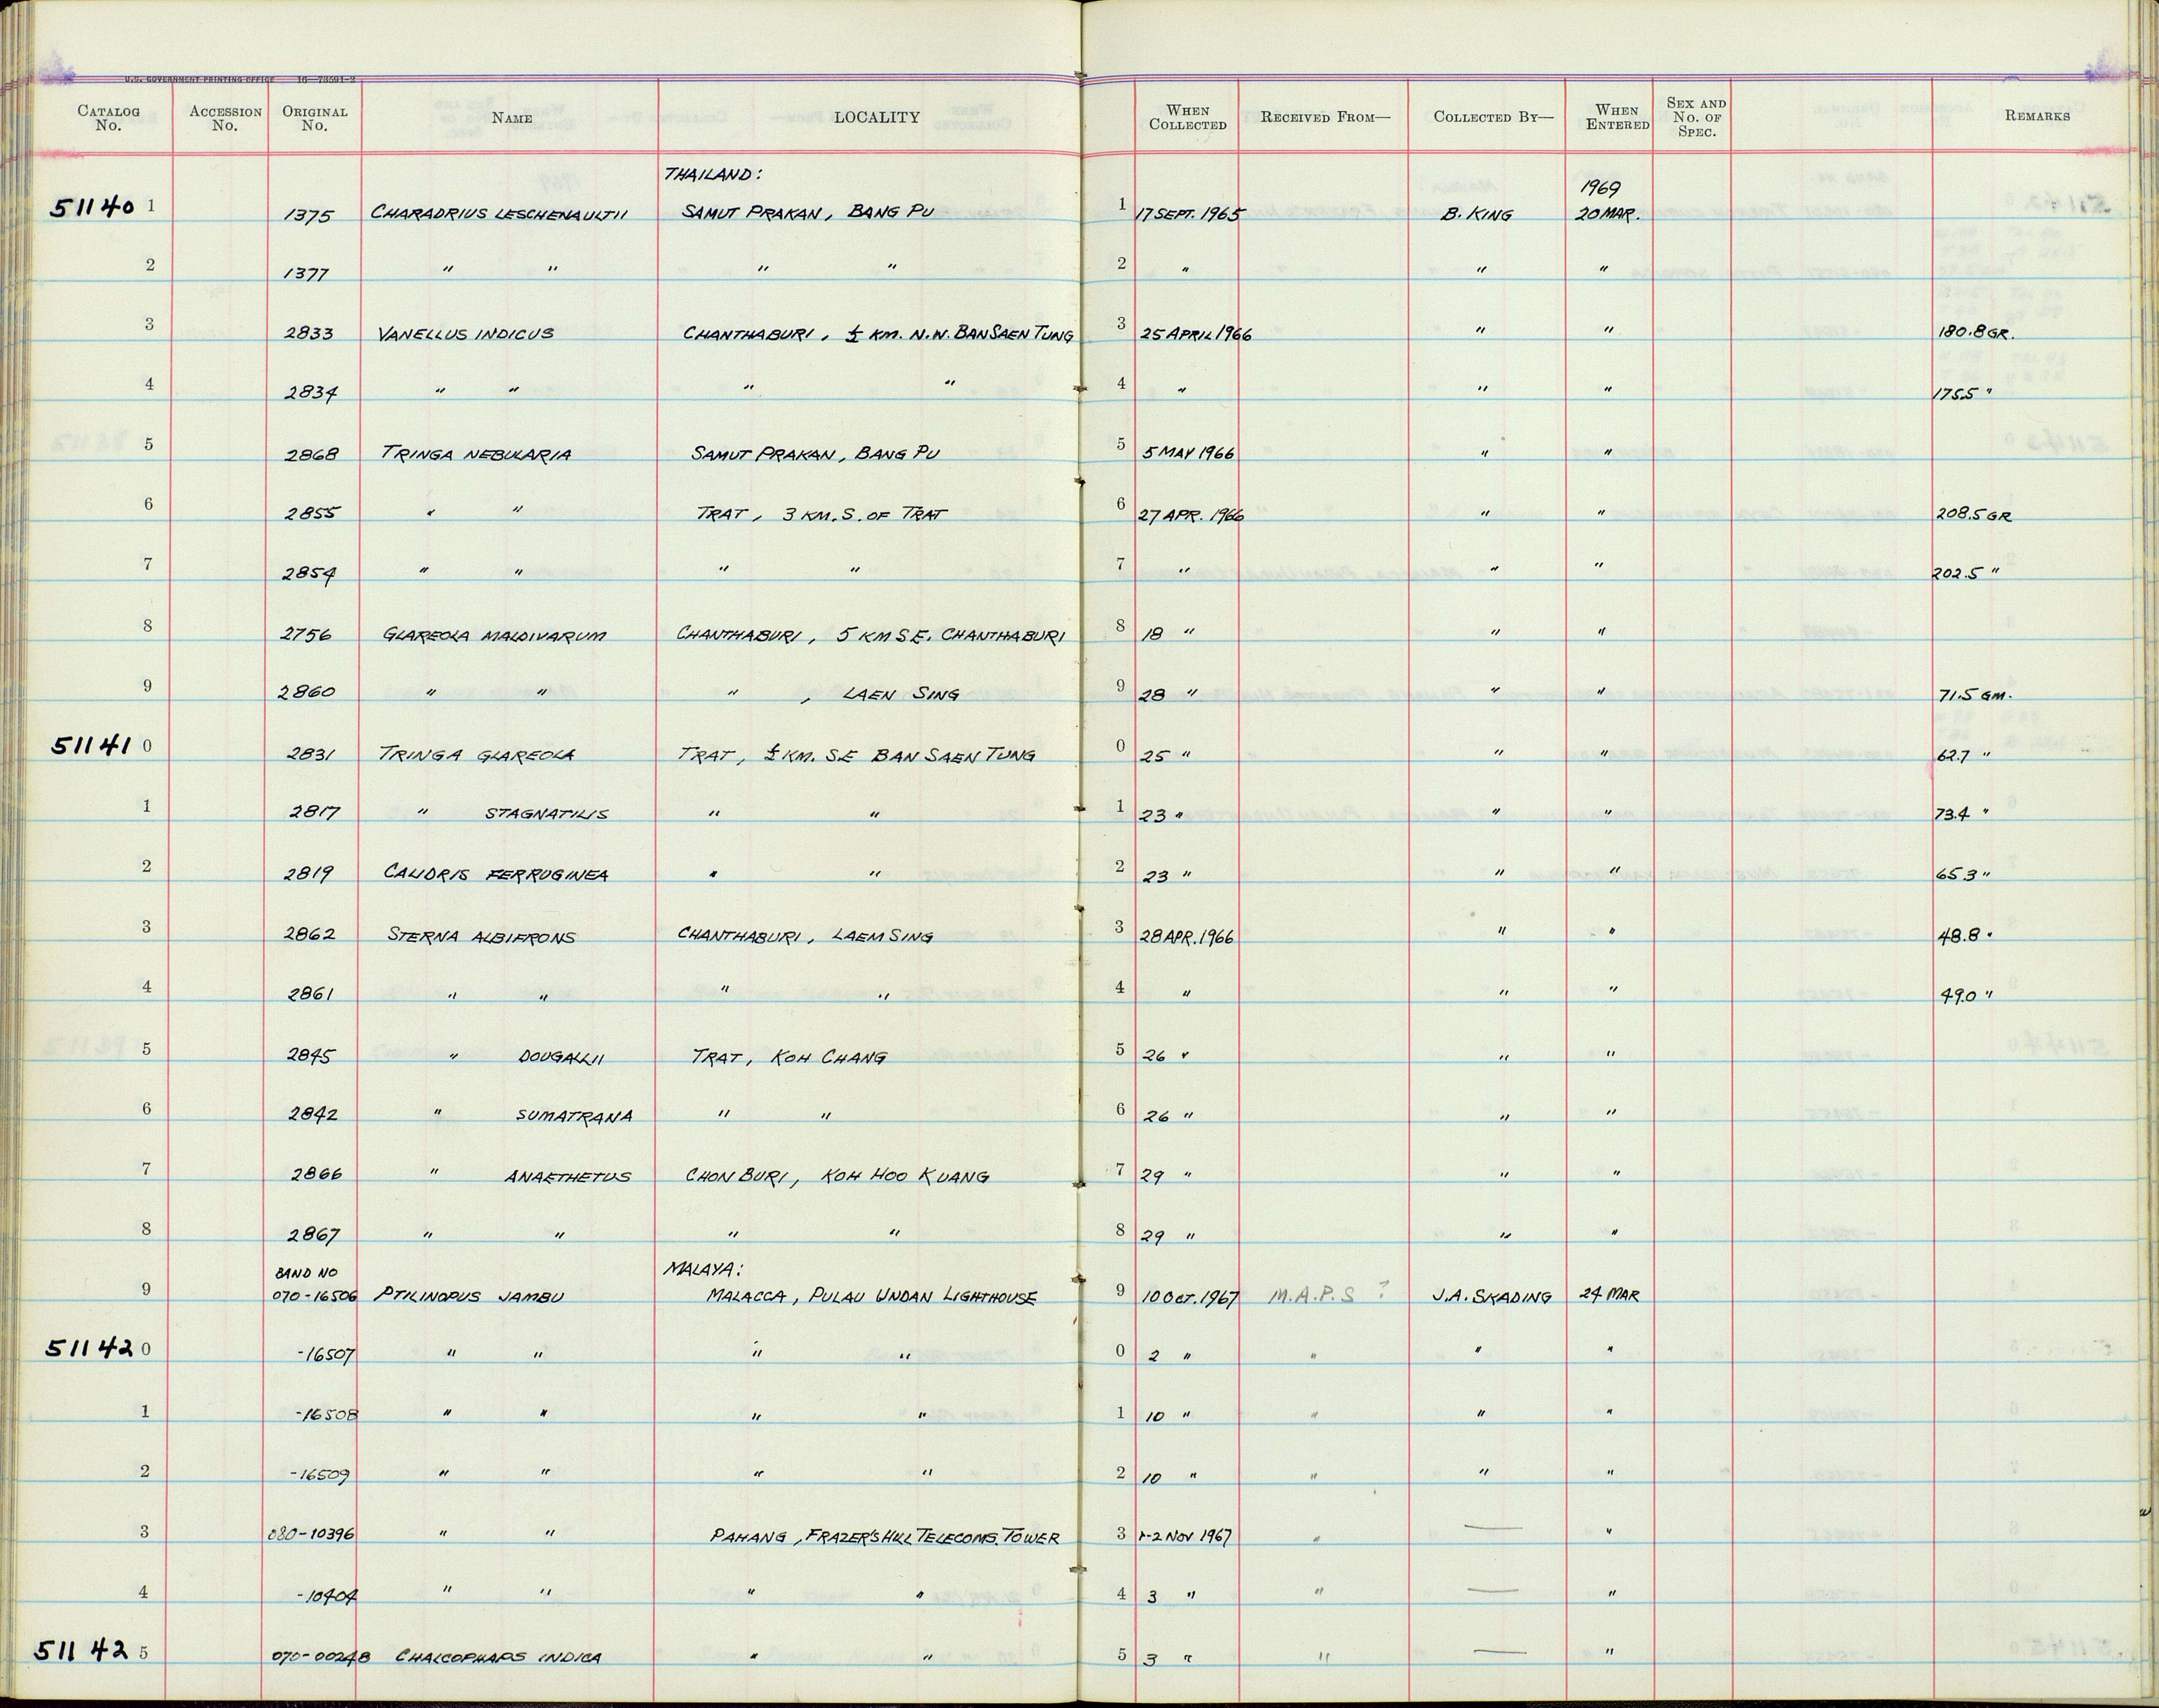The image size is (2159, 1708).
Task: Click the species name 'dougallii'
Action: coord(561,1057)
